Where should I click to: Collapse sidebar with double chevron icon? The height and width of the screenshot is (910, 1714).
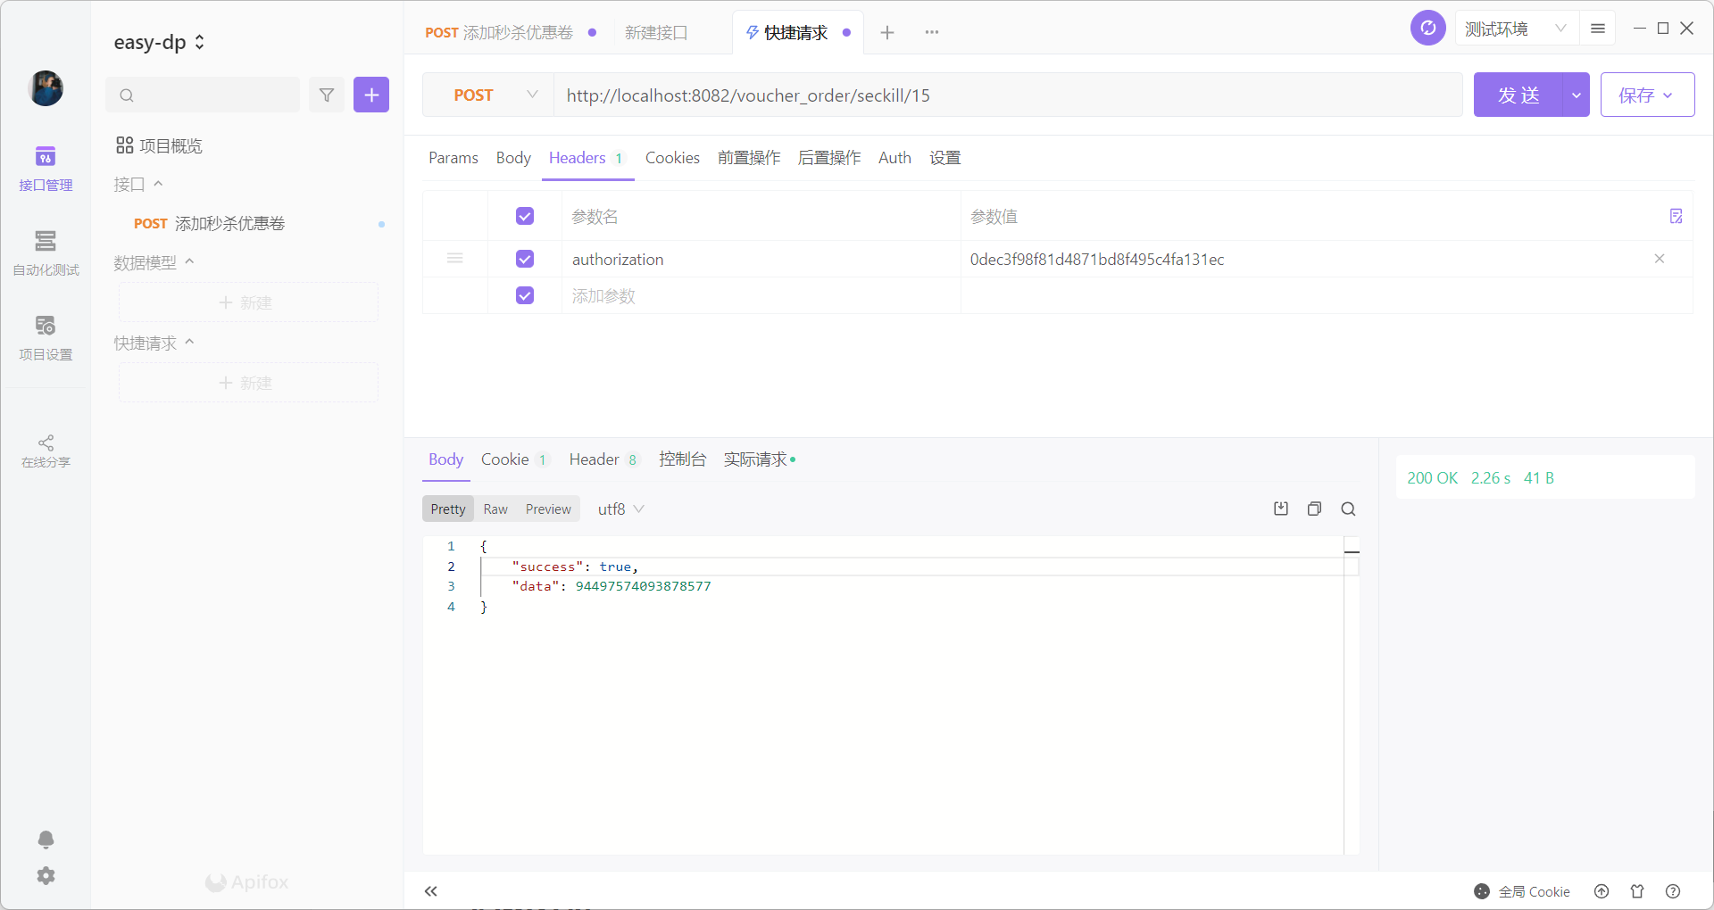pos(431,891)
